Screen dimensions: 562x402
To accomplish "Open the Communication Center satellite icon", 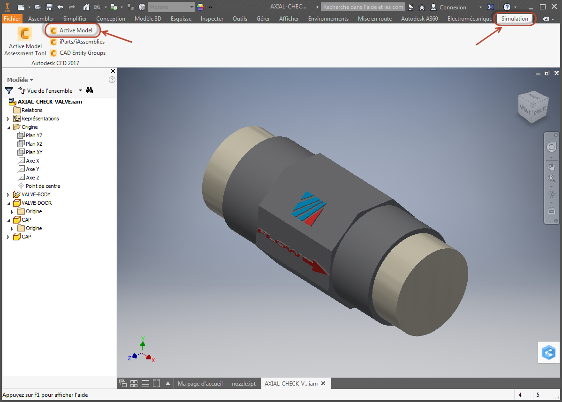I will tap(411, 7).
